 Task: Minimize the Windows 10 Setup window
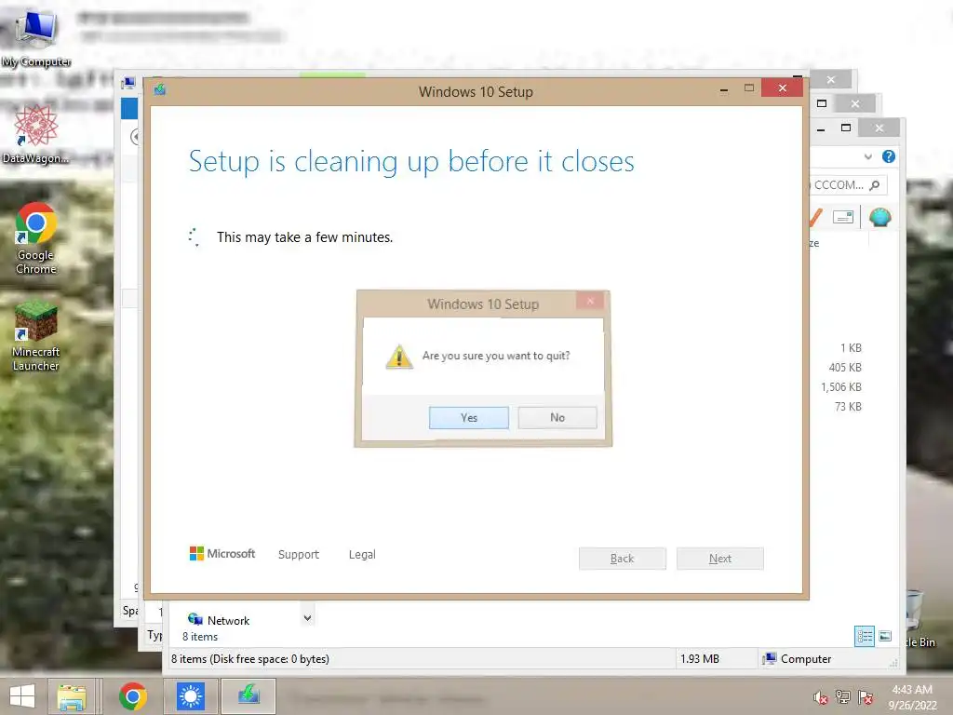(724, 89)
